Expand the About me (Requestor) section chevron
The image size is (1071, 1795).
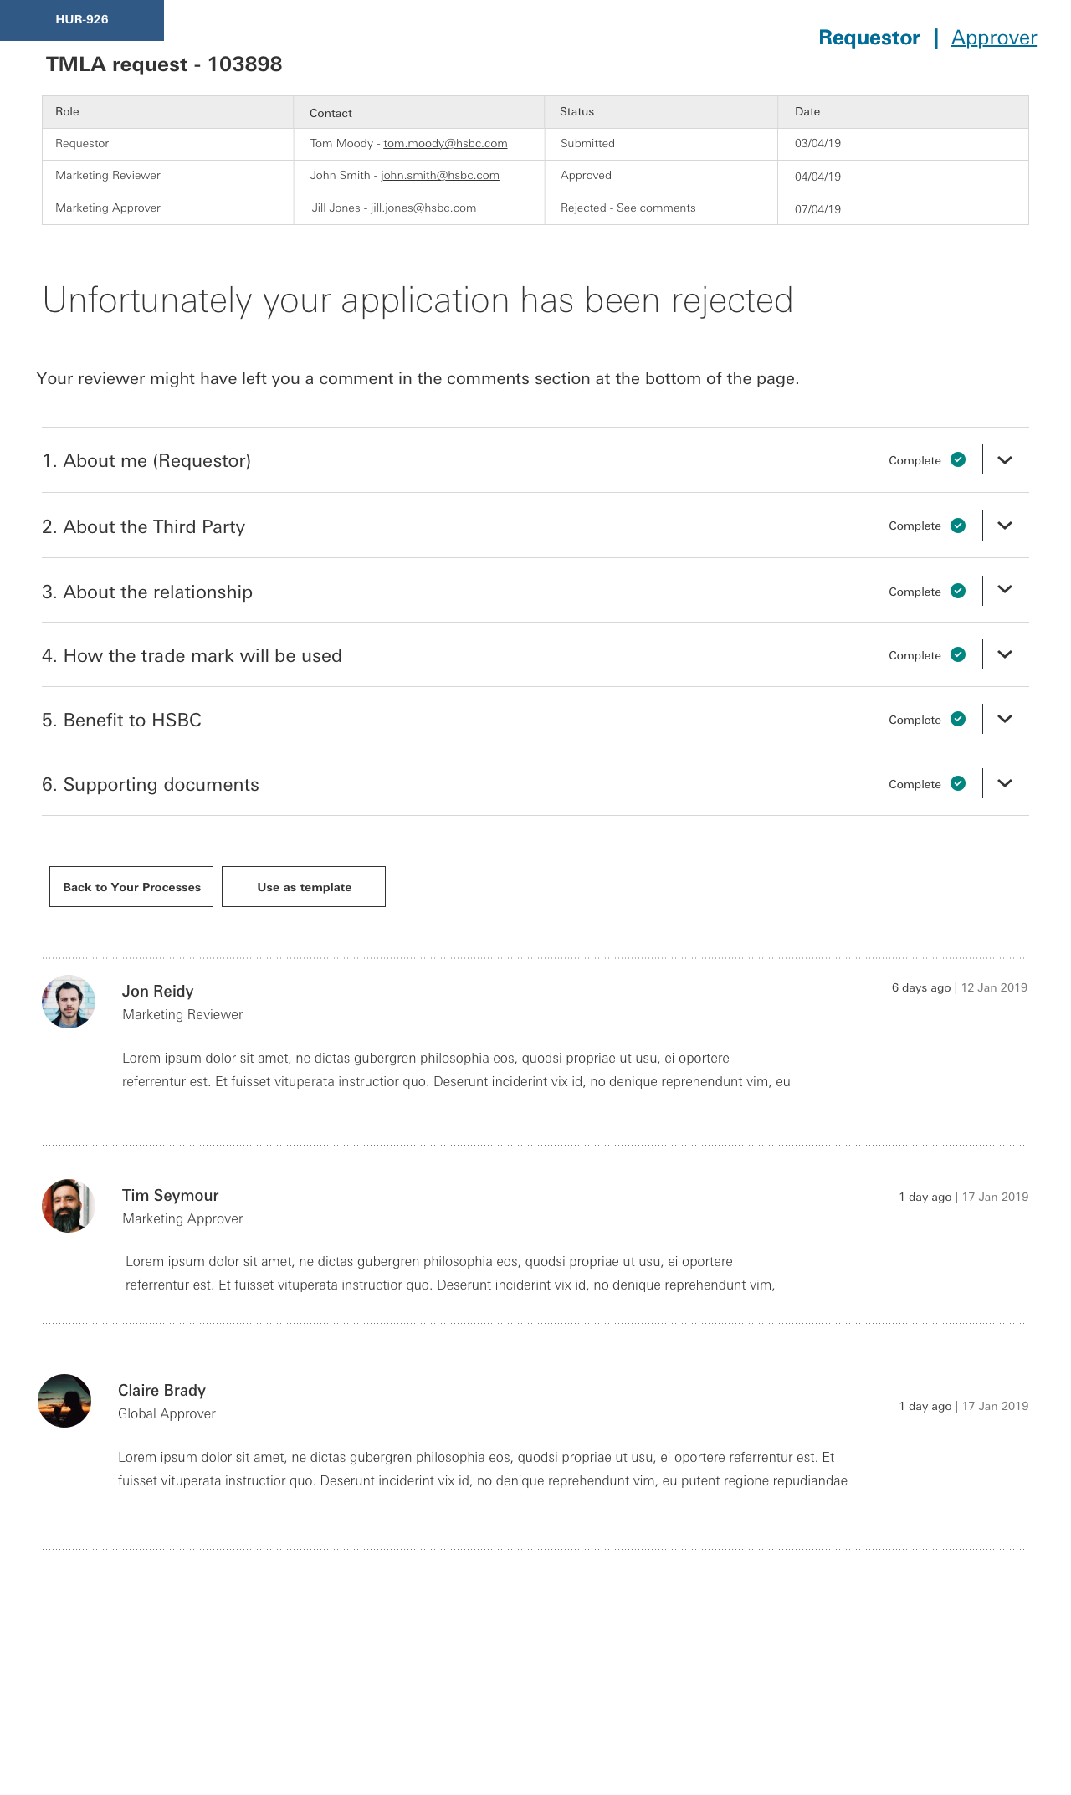click(x=1005, y=460)
